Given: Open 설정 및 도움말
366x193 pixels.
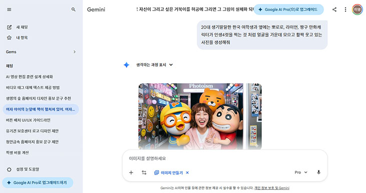Looking at the screenshot, I should point(28,169).
